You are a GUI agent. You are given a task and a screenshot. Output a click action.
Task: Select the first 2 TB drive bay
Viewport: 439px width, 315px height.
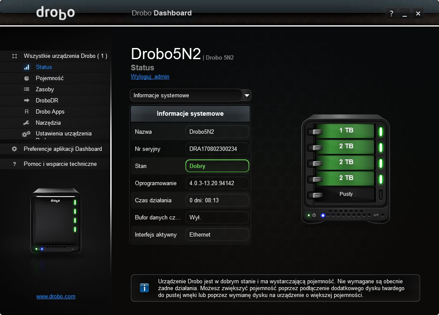345,147
